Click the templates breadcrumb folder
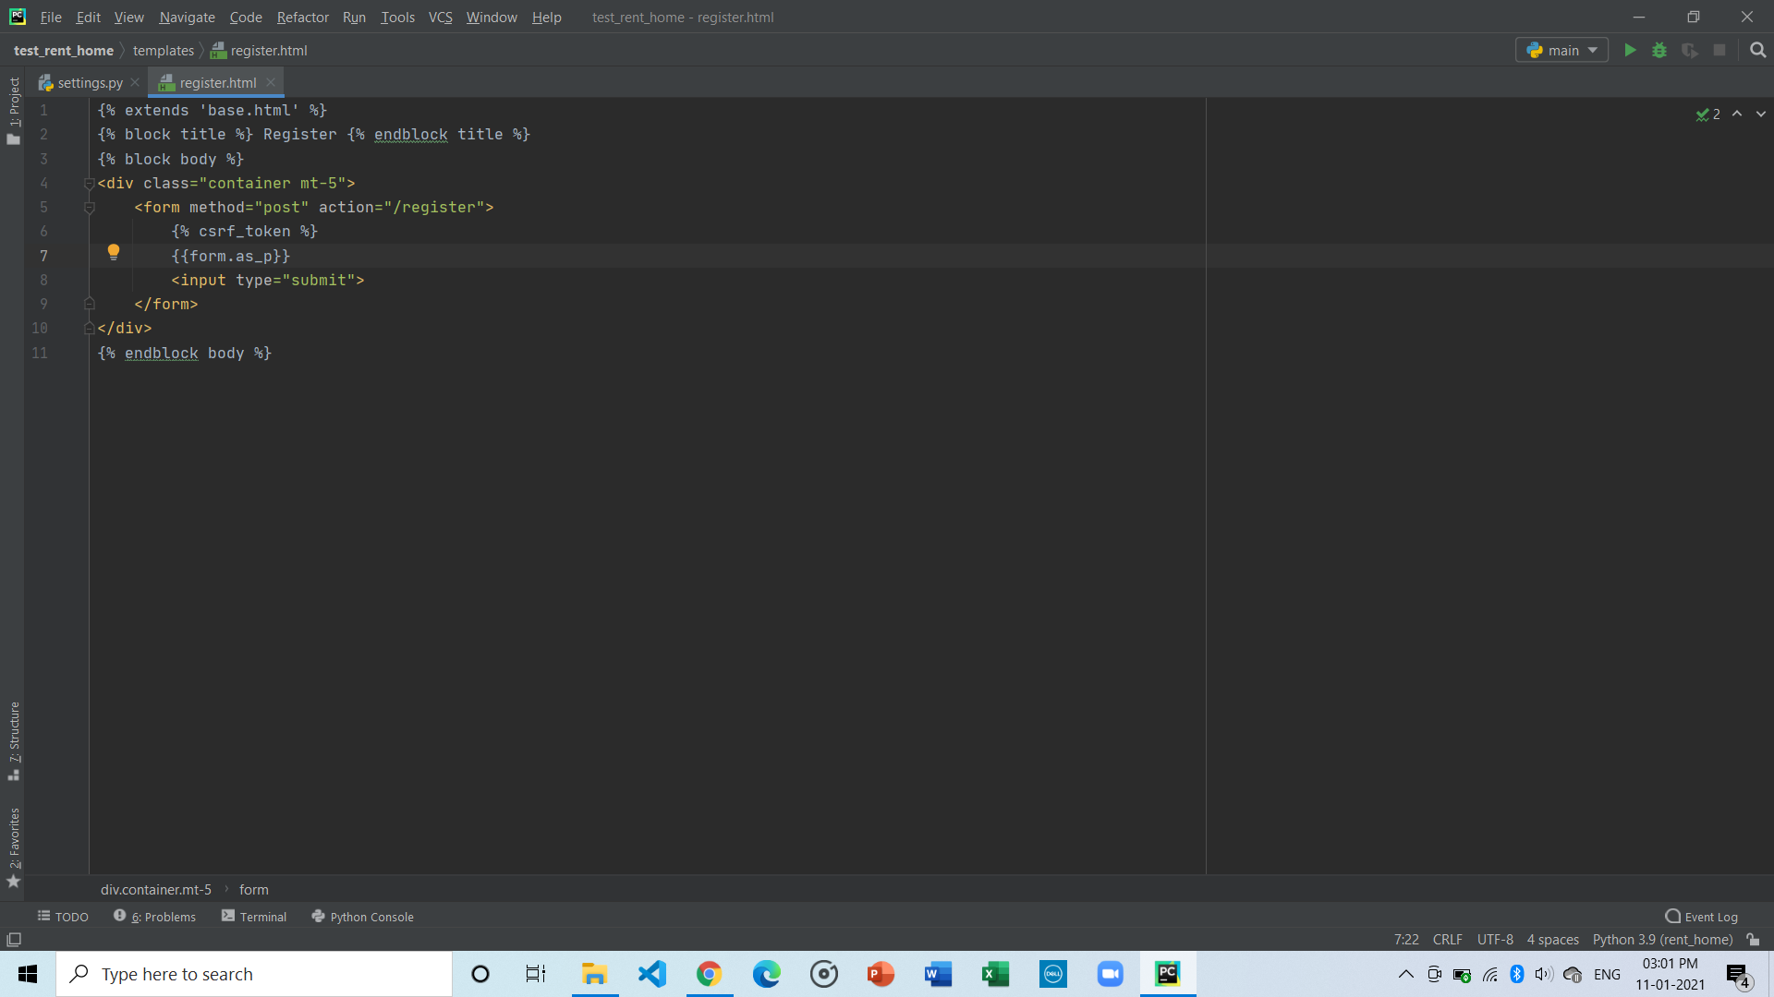Viewport: 1774px width, 997px height. pos(164,51)
